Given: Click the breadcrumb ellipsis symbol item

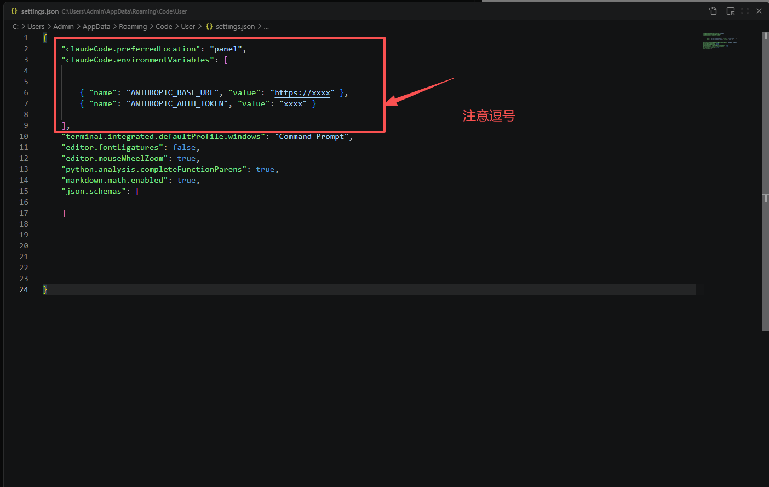Looking at the screenshot, I should click(266, 26).
